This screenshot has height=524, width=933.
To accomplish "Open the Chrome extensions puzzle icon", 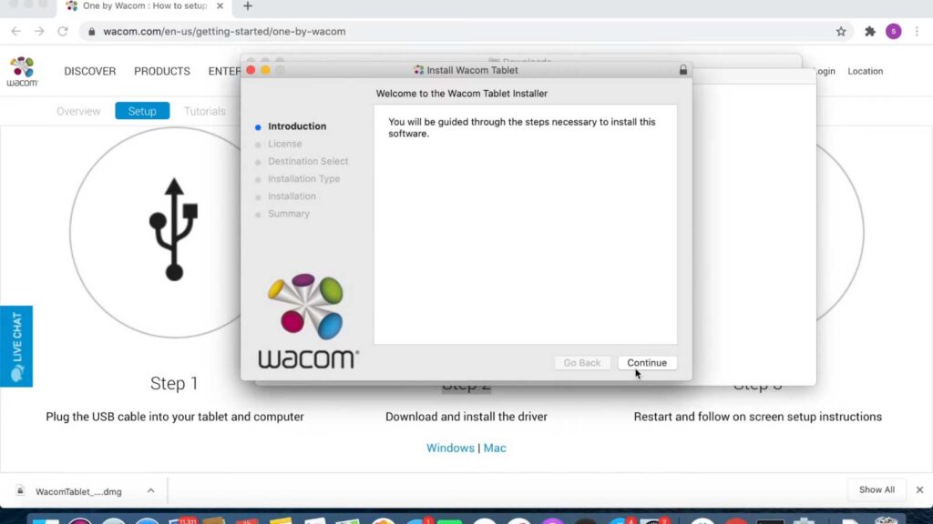I will point(870,32).
